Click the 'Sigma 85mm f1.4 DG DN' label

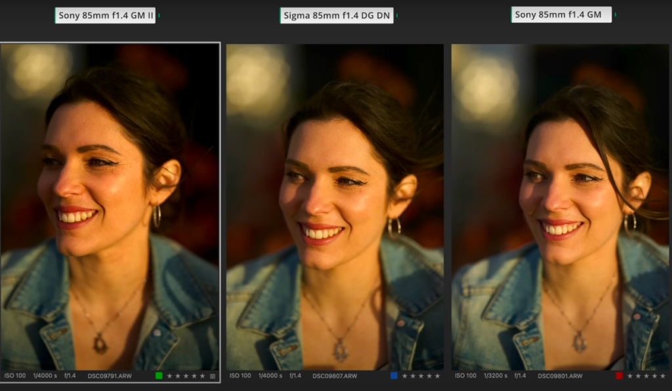pos(337,16)
